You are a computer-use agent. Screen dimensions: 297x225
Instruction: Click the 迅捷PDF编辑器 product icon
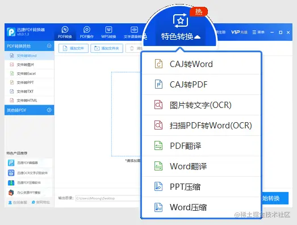[x=11, y=163]
